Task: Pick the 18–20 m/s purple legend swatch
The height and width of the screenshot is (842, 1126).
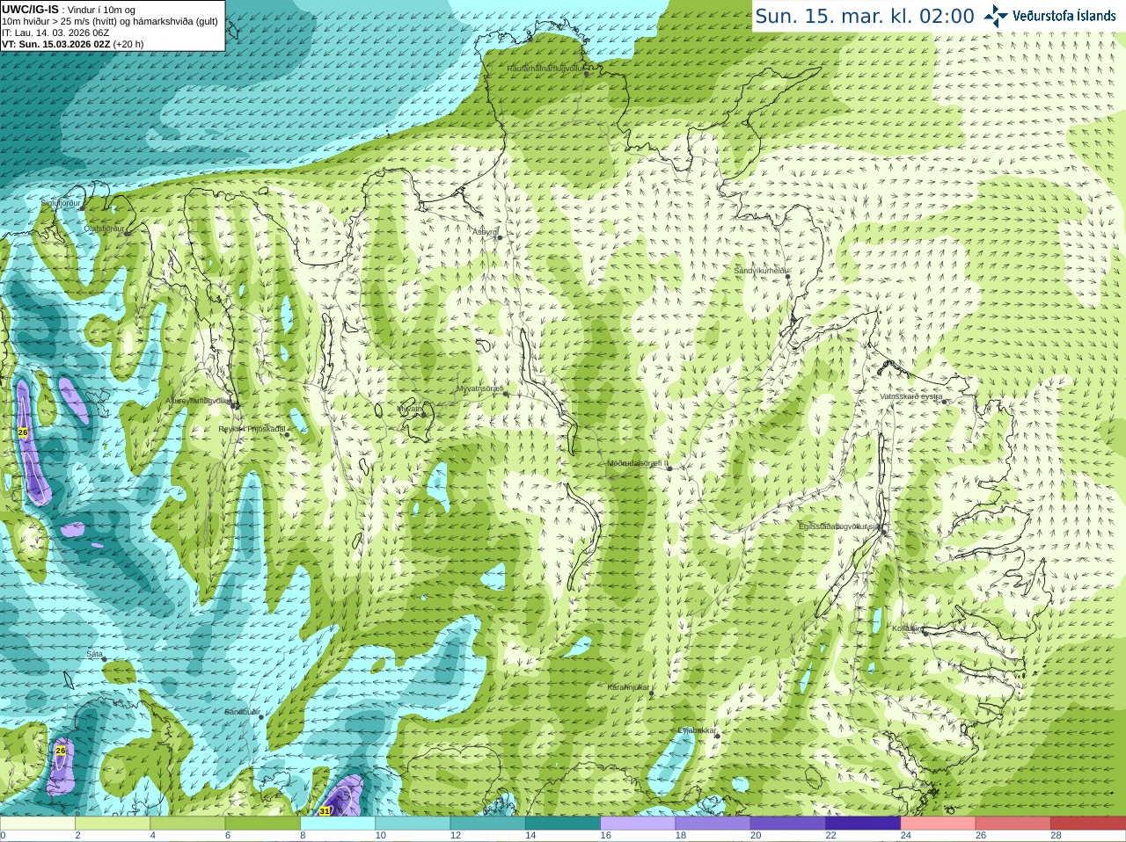Action: tap(713, 824)
